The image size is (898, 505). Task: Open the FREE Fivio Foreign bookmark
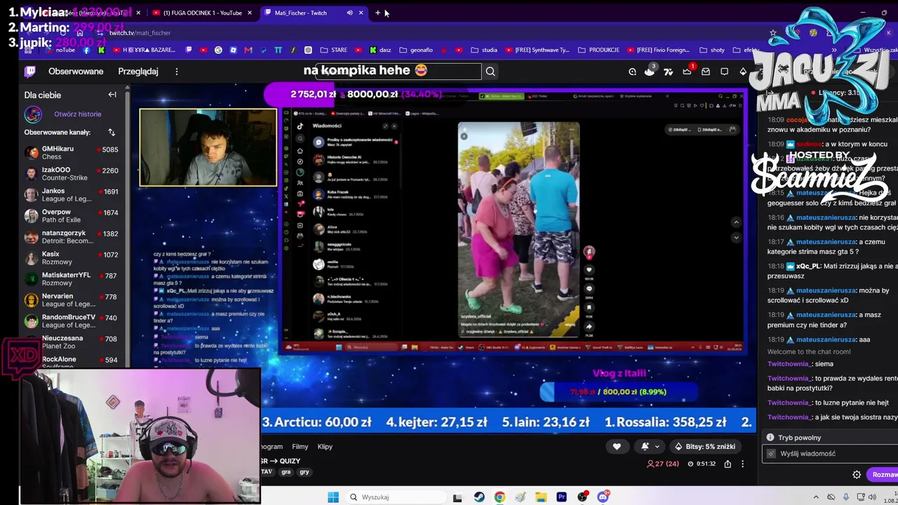pos(657,50)
